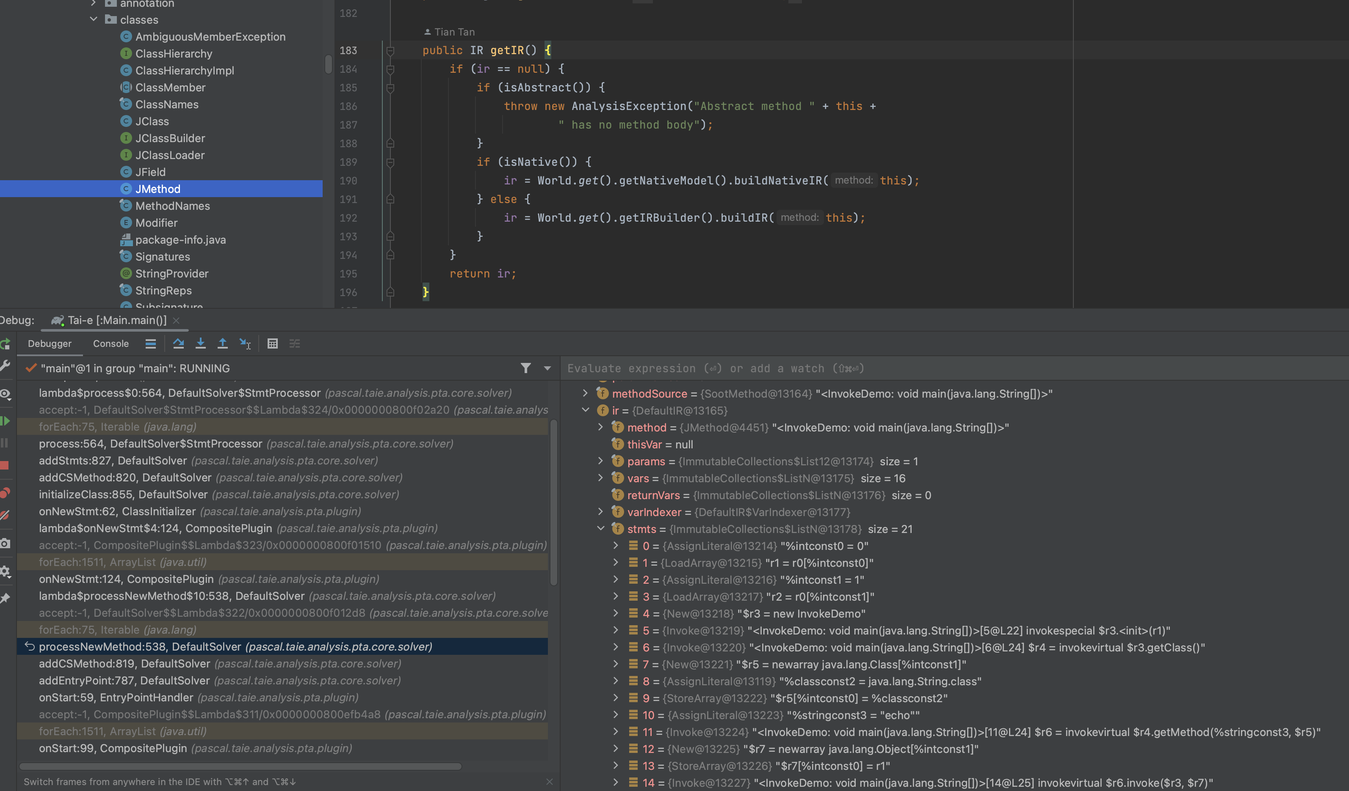Click the Step Out icon
The height and width of the screenshot is (791, 1349).
[223, 344]
